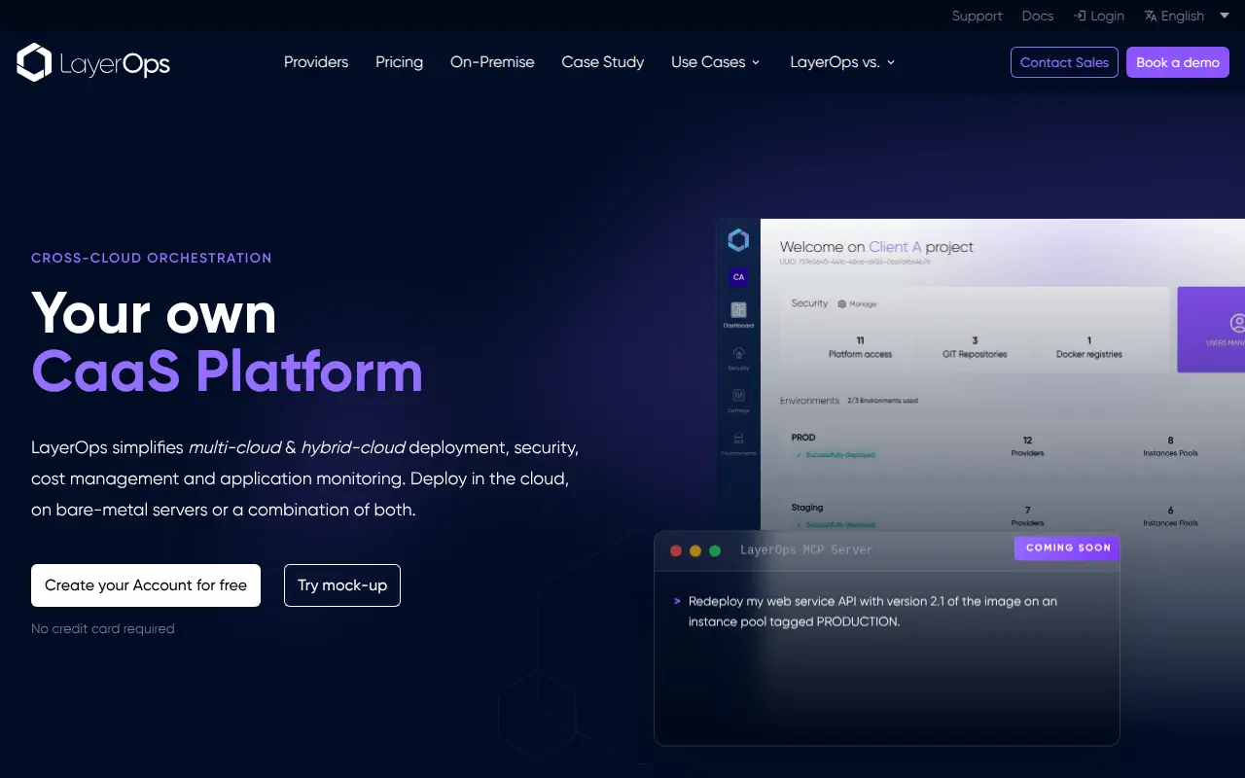Screen dimensions: 1245x778
Task: Click the "8 Instances Pools" value in PROD row
Action: coord(1170,446)
